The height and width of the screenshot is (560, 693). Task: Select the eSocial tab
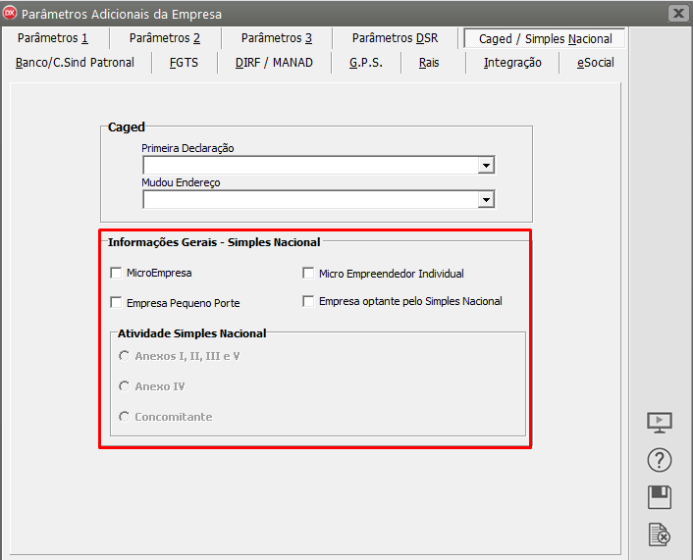tap(595, 62)
